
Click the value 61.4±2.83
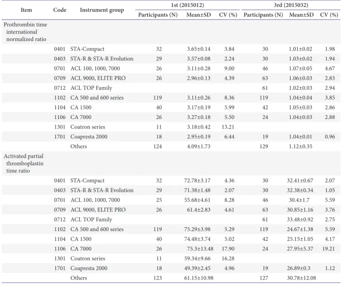click(198, 209)
